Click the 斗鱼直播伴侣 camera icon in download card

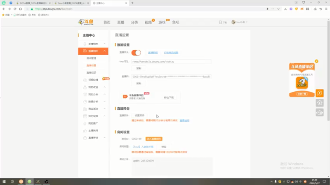(125, 97)
